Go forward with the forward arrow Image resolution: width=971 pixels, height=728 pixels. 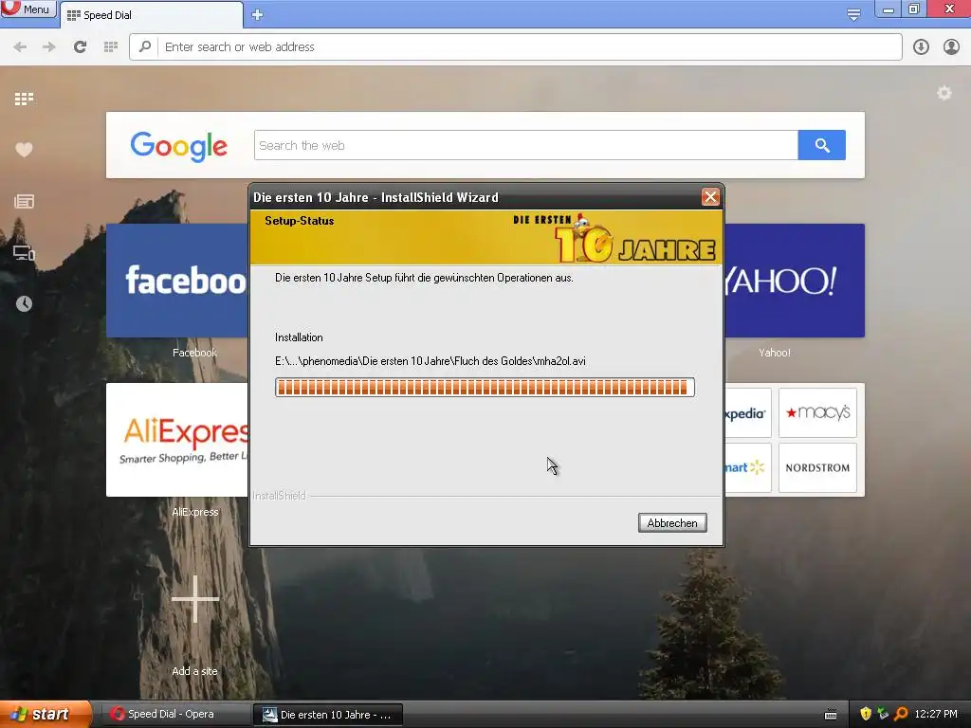pyautogui.click(x=49, y=47)
